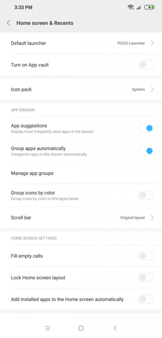Screen dimensions: 162x338
Task: Select the Scroll bar setting row
Action: click(81, 218)
